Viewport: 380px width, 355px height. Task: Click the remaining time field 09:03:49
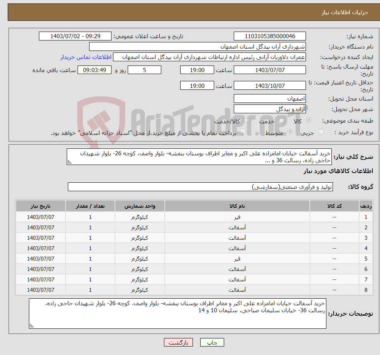95,70
